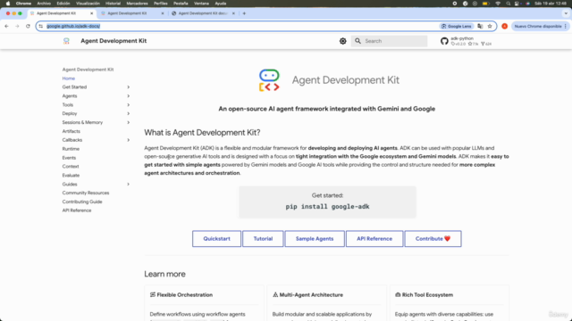Toggle light/dark theme icon
The width and height of the screenshot is (572, 321).
pos(343,41)
